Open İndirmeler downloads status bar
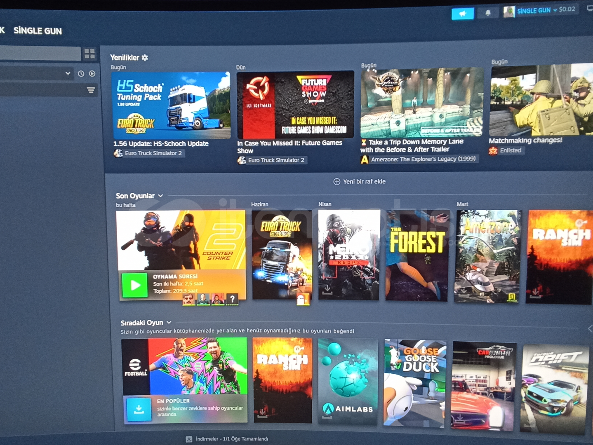593x445 pixels. (227, 439)
